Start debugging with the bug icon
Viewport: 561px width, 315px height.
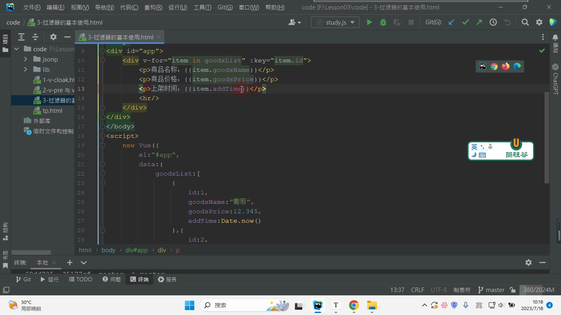(x=383, y=23)
